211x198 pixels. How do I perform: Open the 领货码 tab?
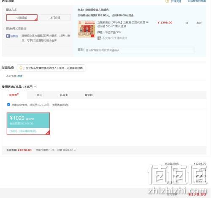[x=89, y=95]
